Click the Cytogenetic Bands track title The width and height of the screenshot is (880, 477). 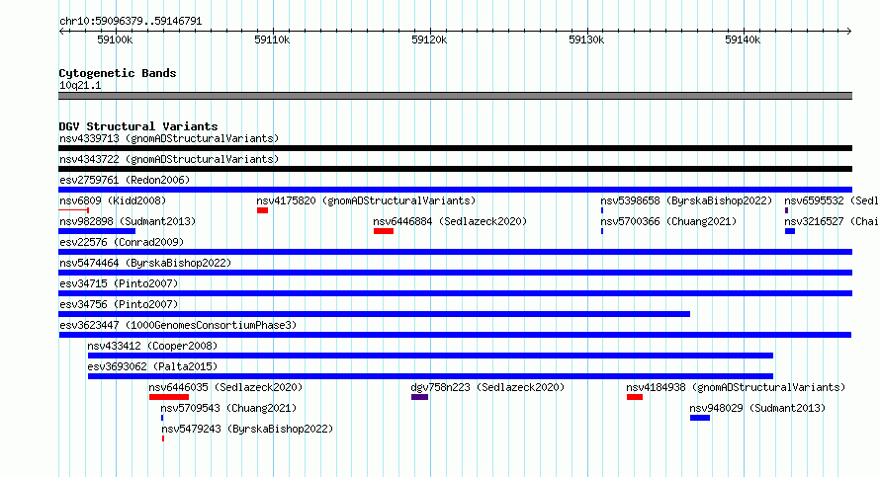click(x=118, y=73)
